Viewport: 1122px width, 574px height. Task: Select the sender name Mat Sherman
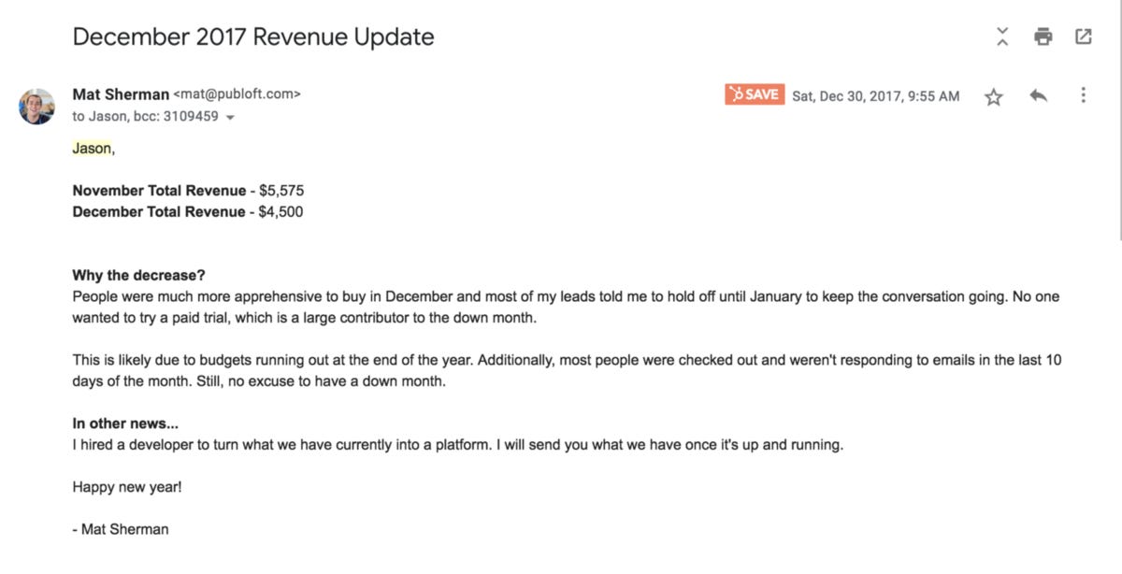point(121,94)
